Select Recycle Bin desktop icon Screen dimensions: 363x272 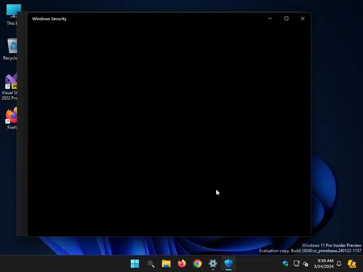(x=10, y=49)
